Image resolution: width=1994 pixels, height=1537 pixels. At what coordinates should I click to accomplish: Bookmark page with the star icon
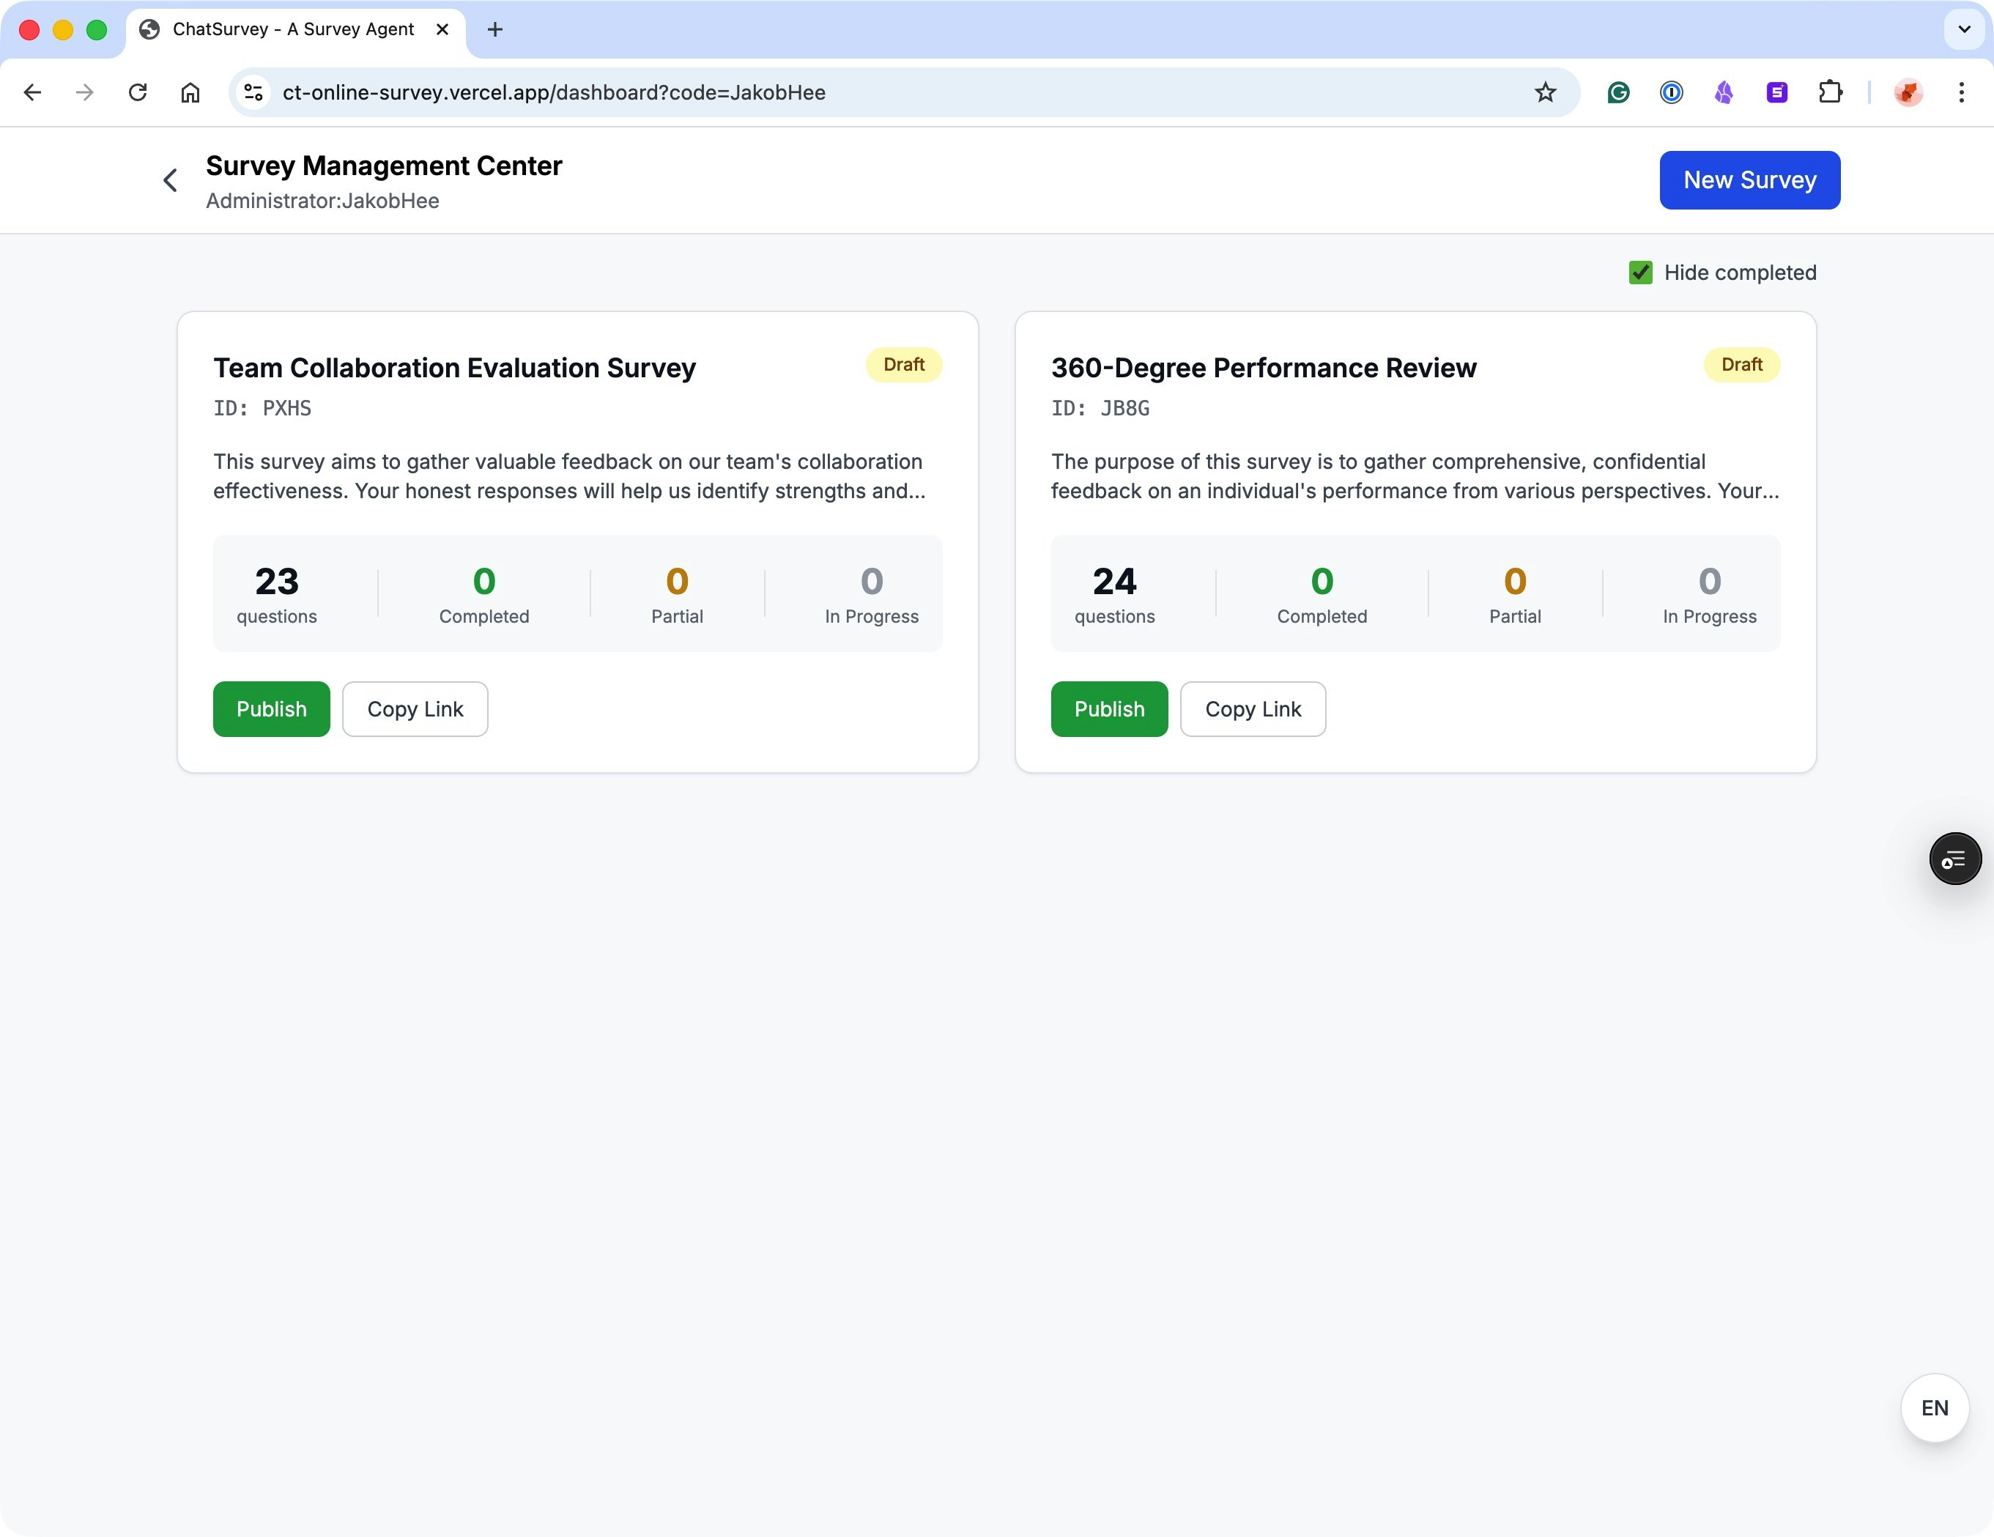click(x=1545, y=92)
